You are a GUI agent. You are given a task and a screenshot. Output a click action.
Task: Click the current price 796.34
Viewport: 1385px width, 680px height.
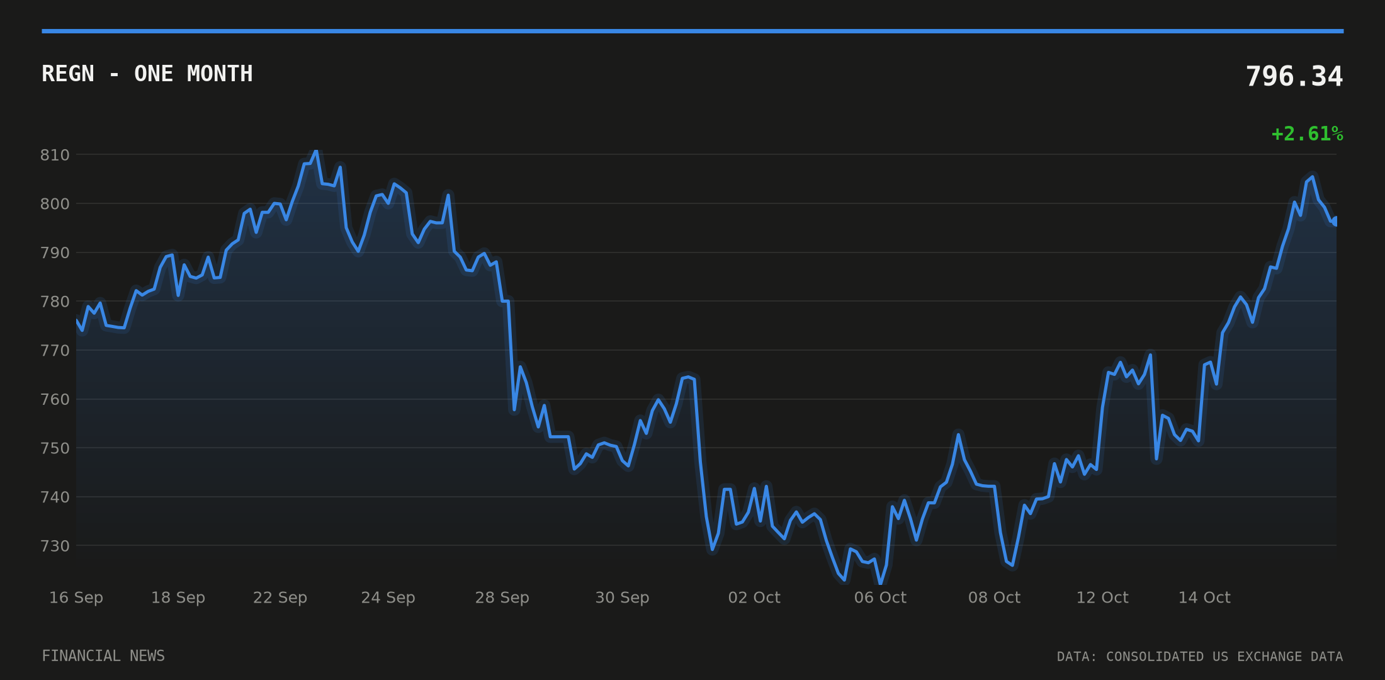(x=1294, y=77)
